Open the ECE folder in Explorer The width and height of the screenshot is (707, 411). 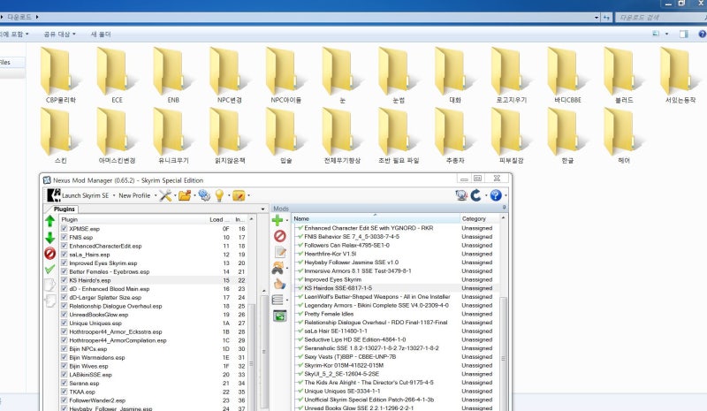pyautogui.click(x=117, y=76)
